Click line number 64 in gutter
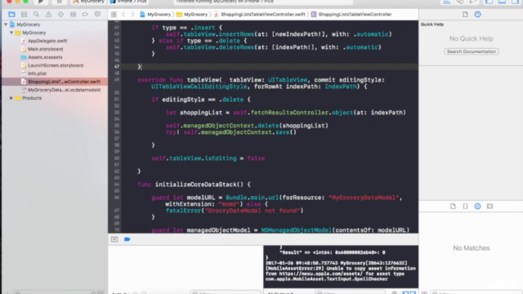Viewport: 523px width, 294px height. (117, 185)
